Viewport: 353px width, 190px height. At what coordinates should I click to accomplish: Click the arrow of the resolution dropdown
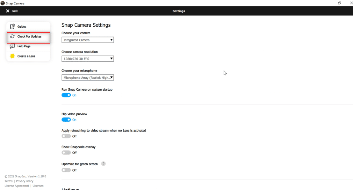tap(111, 58)
